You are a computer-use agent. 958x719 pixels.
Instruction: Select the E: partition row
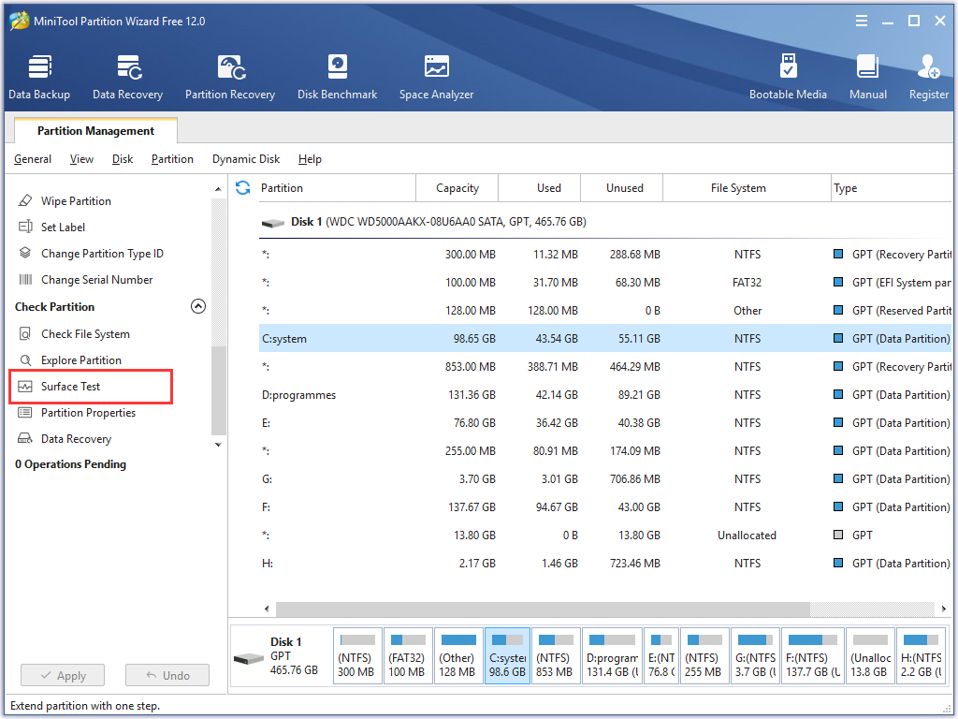click(605, 422)
